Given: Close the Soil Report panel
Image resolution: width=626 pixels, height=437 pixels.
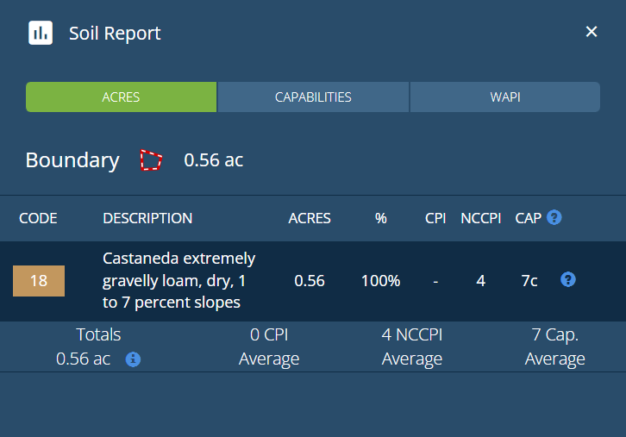Looking at the screenshot, I should [x=592, y=32].
